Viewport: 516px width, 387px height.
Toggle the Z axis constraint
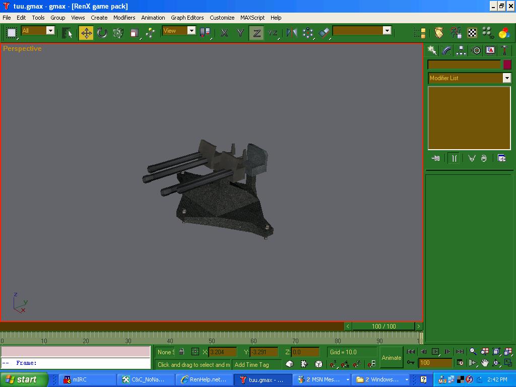pos(256,33)
